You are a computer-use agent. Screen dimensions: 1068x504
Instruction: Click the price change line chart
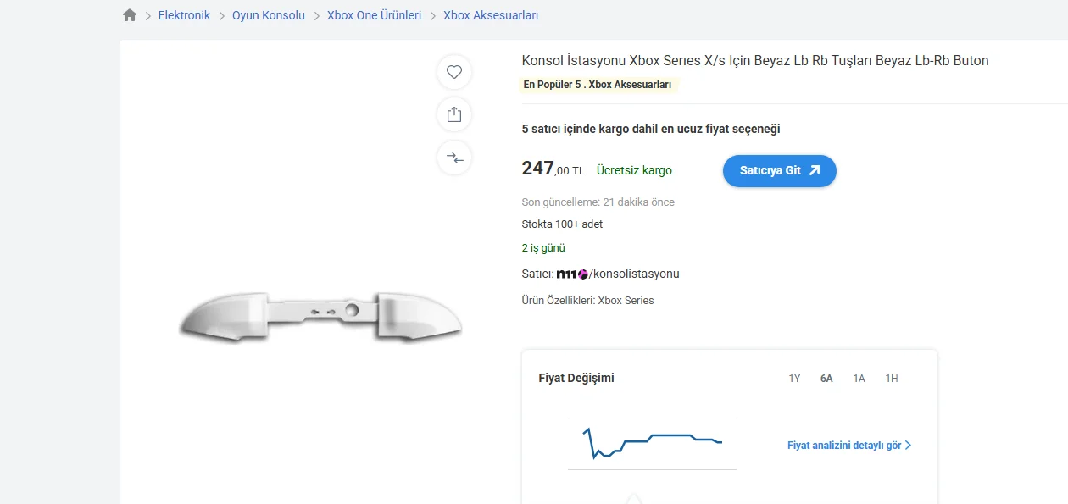click(653, 444)
